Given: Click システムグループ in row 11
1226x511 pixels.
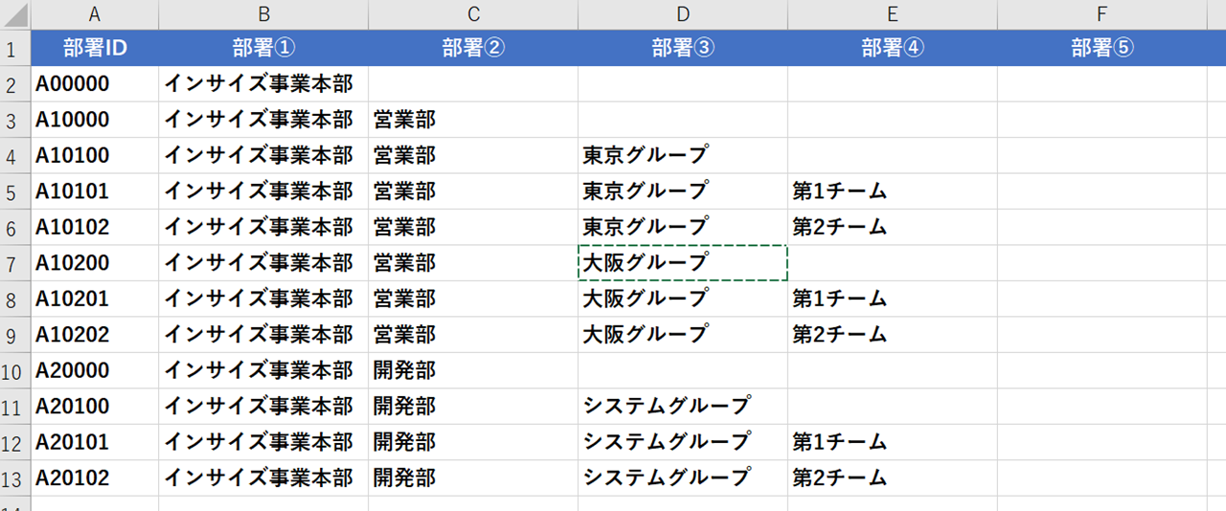Looking at the screenshot, I should [683, 407].
